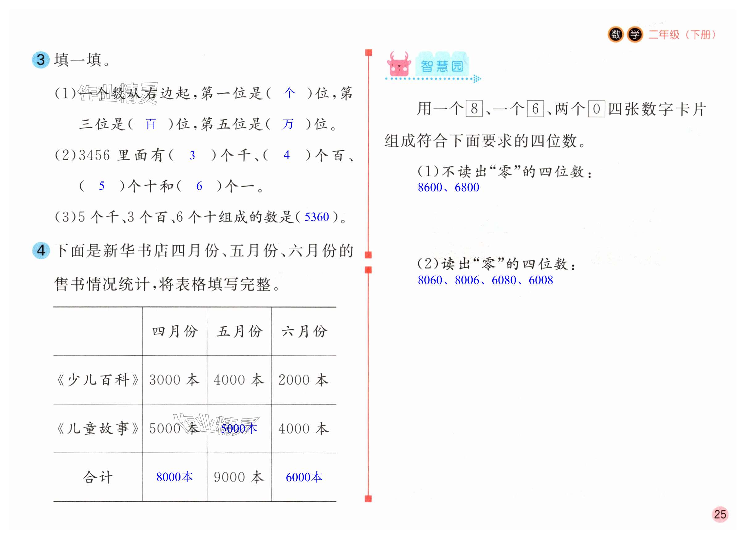Click the 智慧园 section banner
The height and width of the screenshot is (538, 745).
442,66
